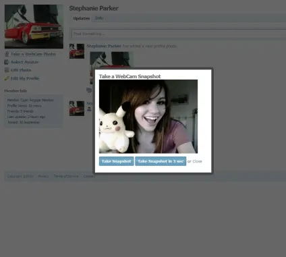Switch to the Info tab
The width and height of the screenshot is (286, 257).
click(99, 18)
